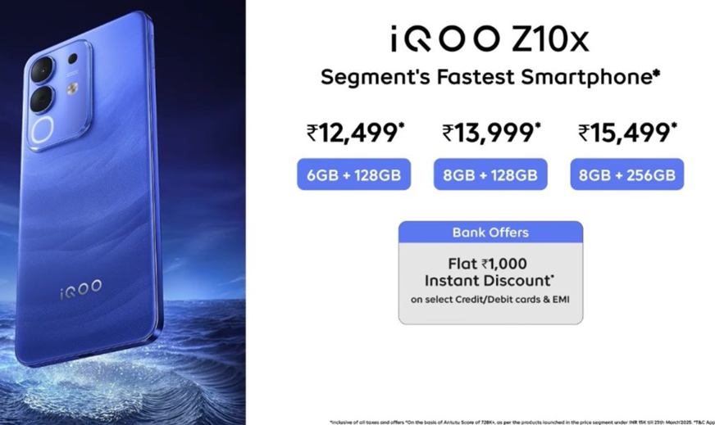Viewport: 715px width, 425px height.
Task: Click the top rear camera lens
Action: (42, 70)
